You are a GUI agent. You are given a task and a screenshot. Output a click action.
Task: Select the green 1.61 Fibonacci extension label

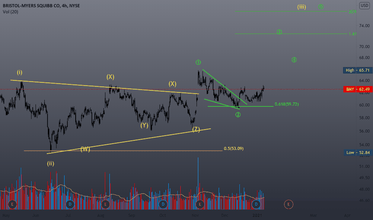(352, 34)
